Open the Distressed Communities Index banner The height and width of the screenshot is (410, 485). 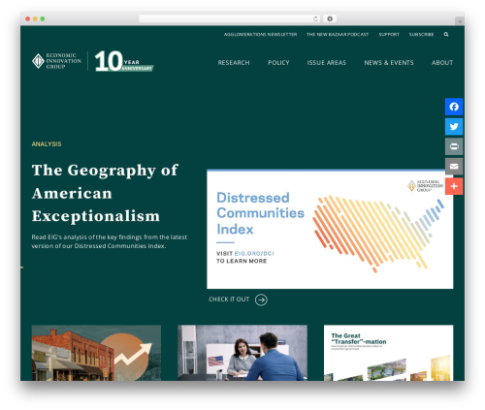[330, 229]
